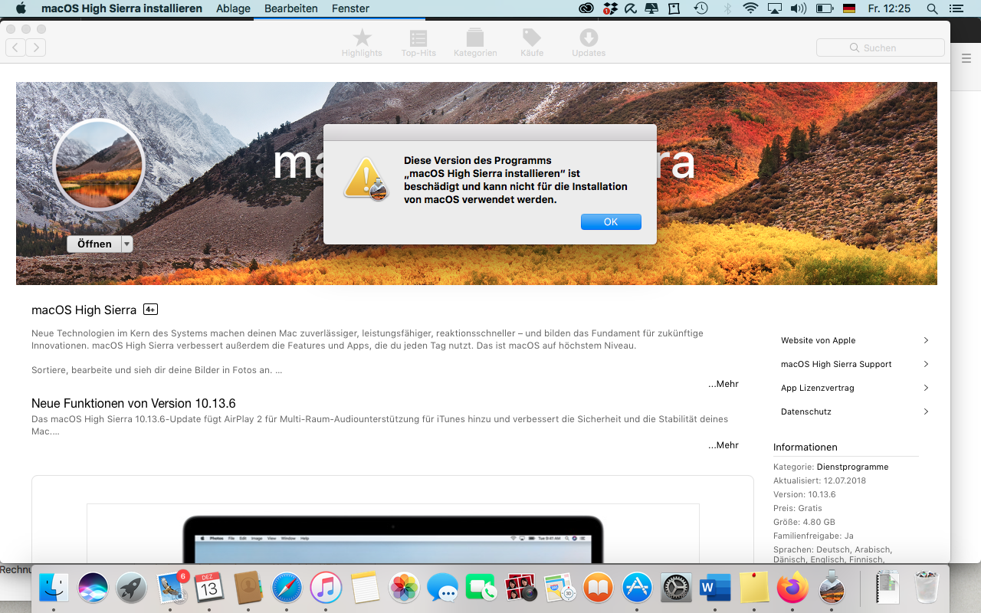Open Stickies from the Dock
This screenshot has height=613, width=981.
coord(754,588)
